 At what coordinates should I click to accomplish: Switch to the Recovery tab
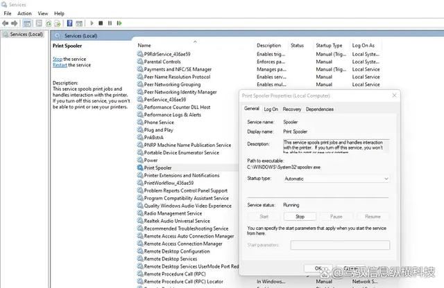pos(291,109)
